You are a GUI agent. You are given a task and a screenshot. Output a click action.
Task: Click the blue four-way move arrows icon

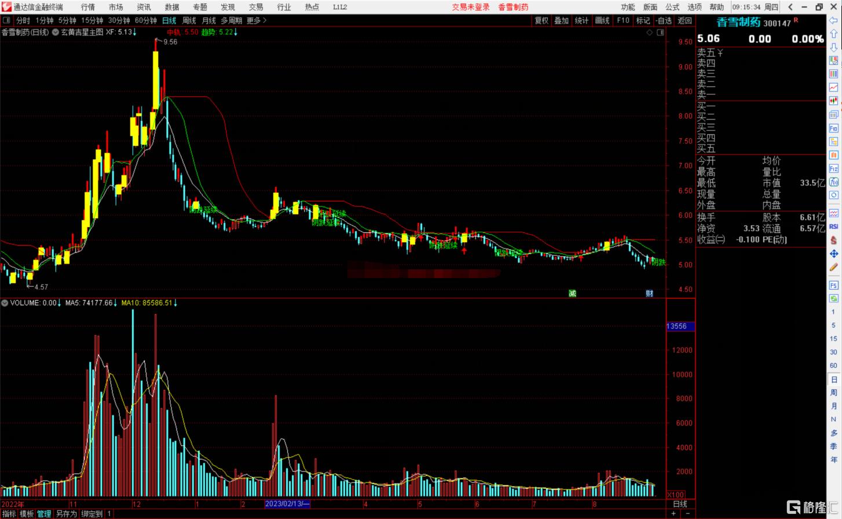click(834, 254)
